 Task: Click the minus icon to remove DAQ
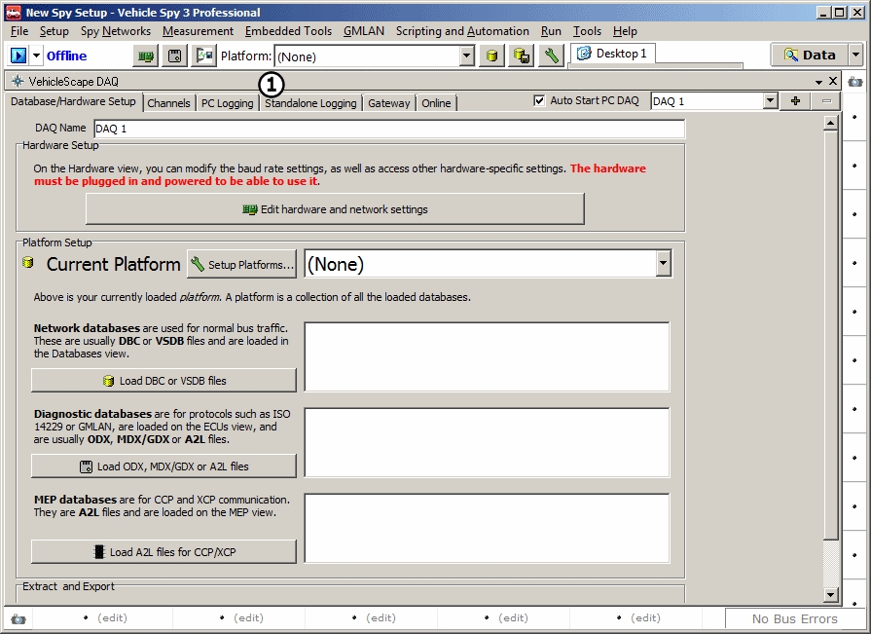tap(826, 101)
